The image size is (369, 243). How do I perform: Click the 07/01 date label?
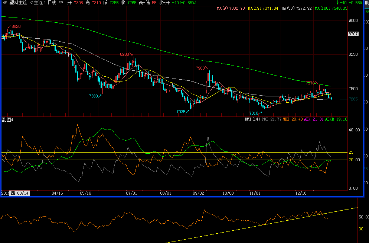131,193
